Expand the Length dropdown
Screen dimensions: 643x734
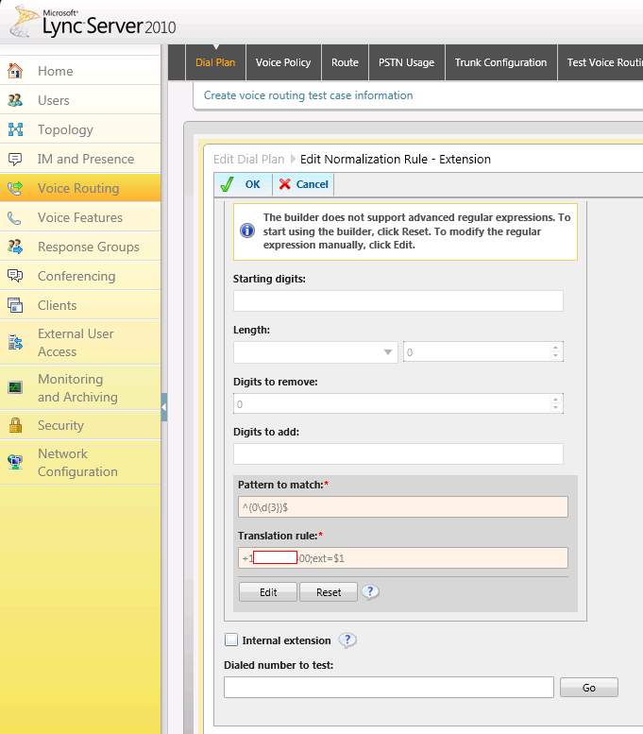click(388, 352)
